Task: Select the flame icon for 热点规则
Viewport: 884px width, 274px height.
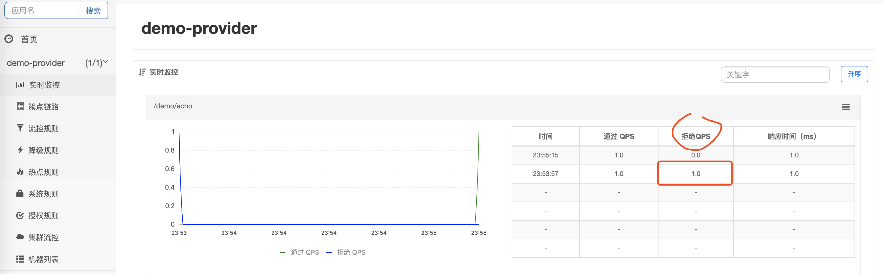Action: click(20, 172)
